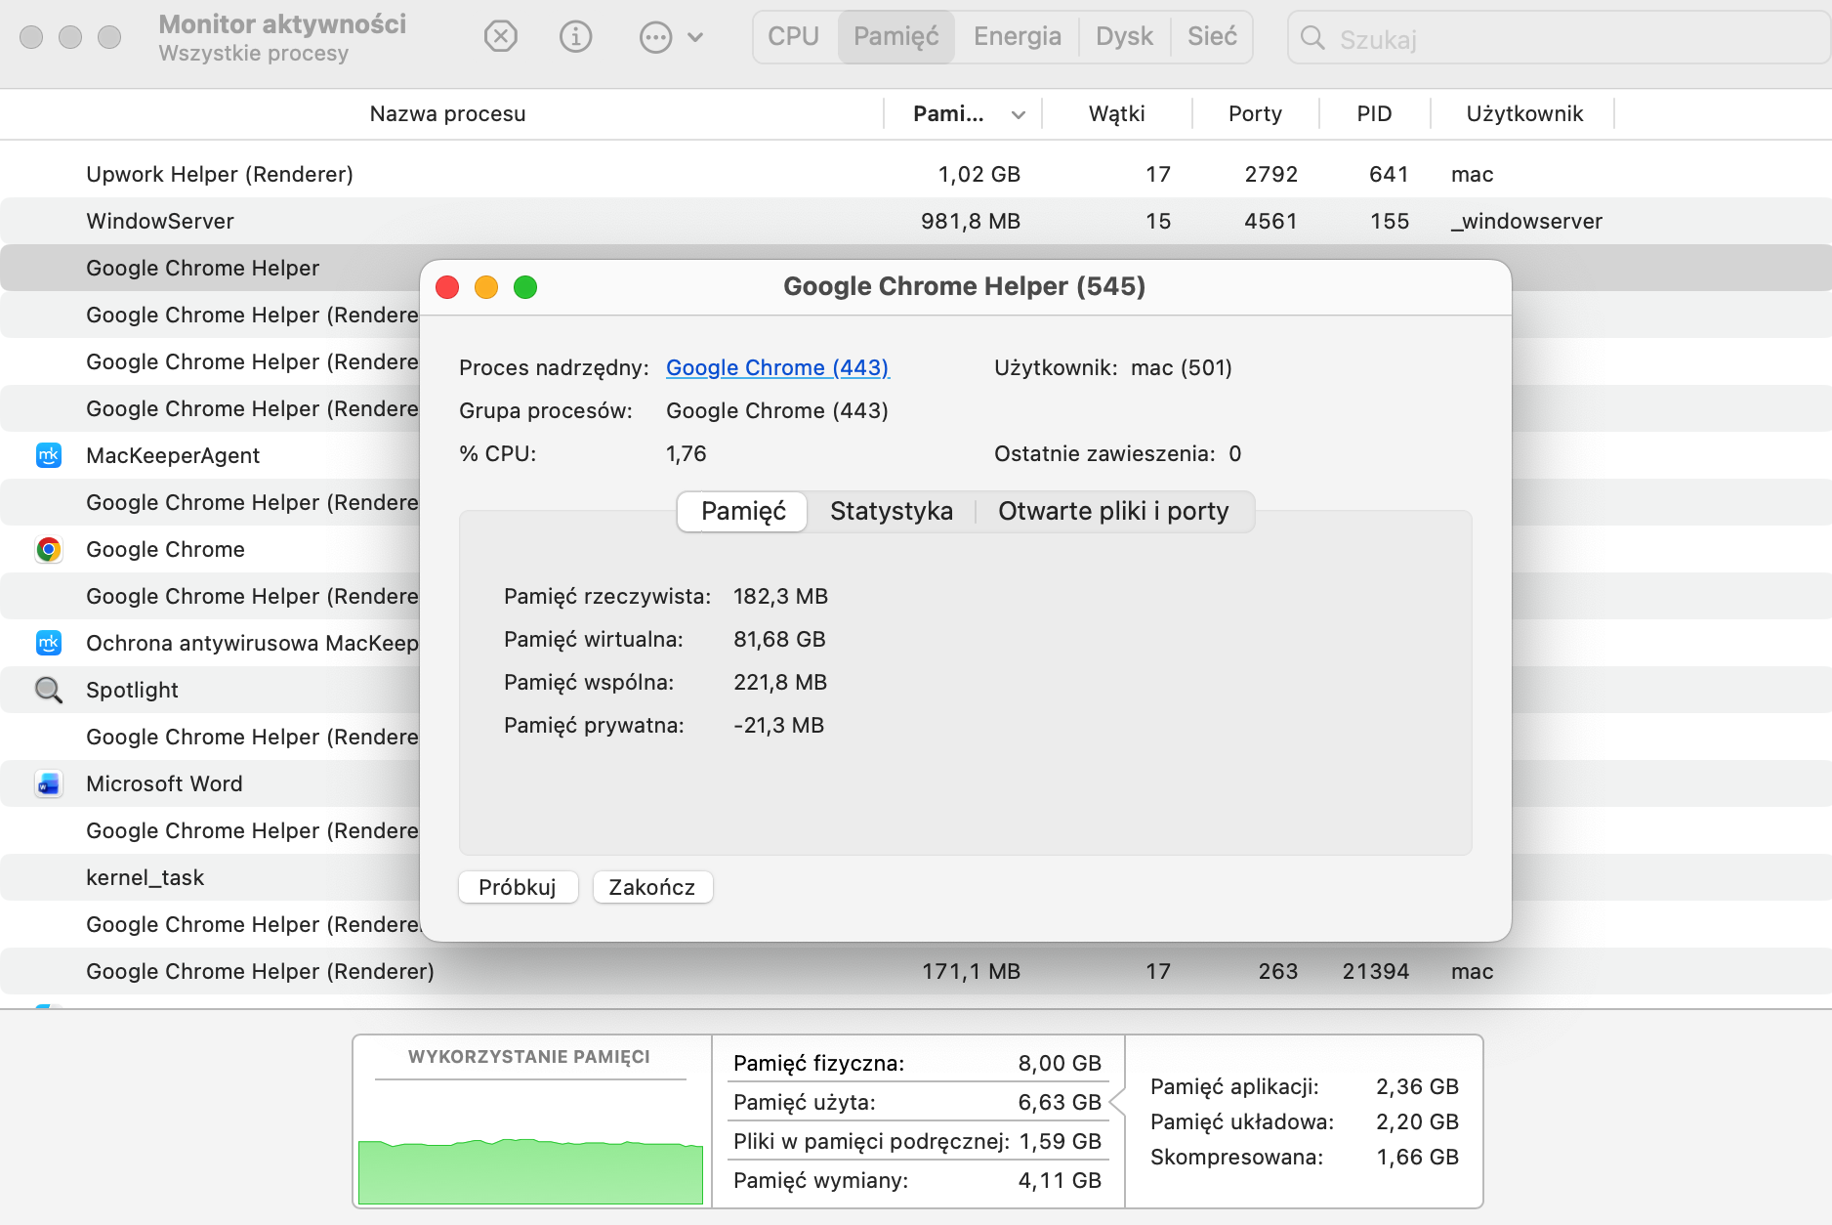Select the Google Chrome app icon row

[x=49, y=549]
